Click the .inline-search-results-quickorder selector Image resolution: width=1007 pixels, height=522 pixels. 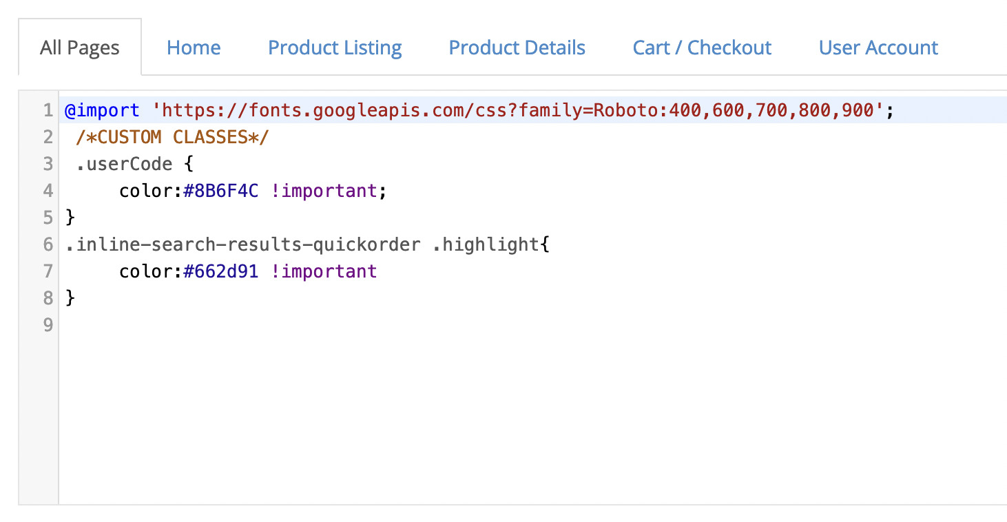tap(243, 244)
